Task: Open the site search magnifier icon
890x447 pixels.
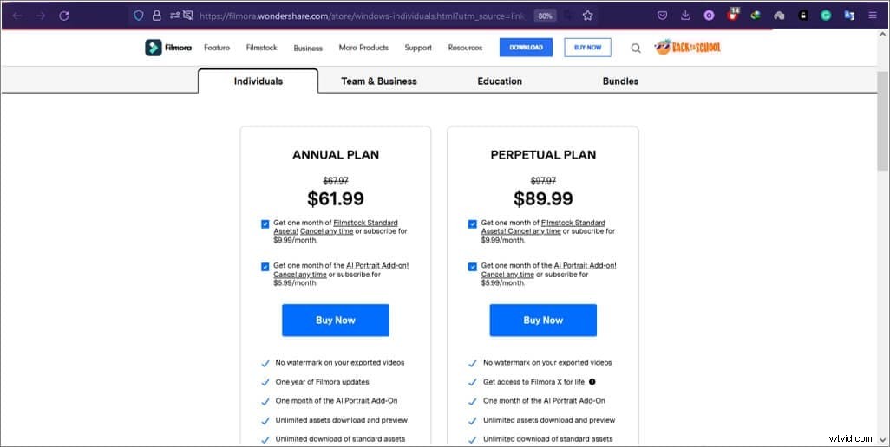Action: point(636,49)
